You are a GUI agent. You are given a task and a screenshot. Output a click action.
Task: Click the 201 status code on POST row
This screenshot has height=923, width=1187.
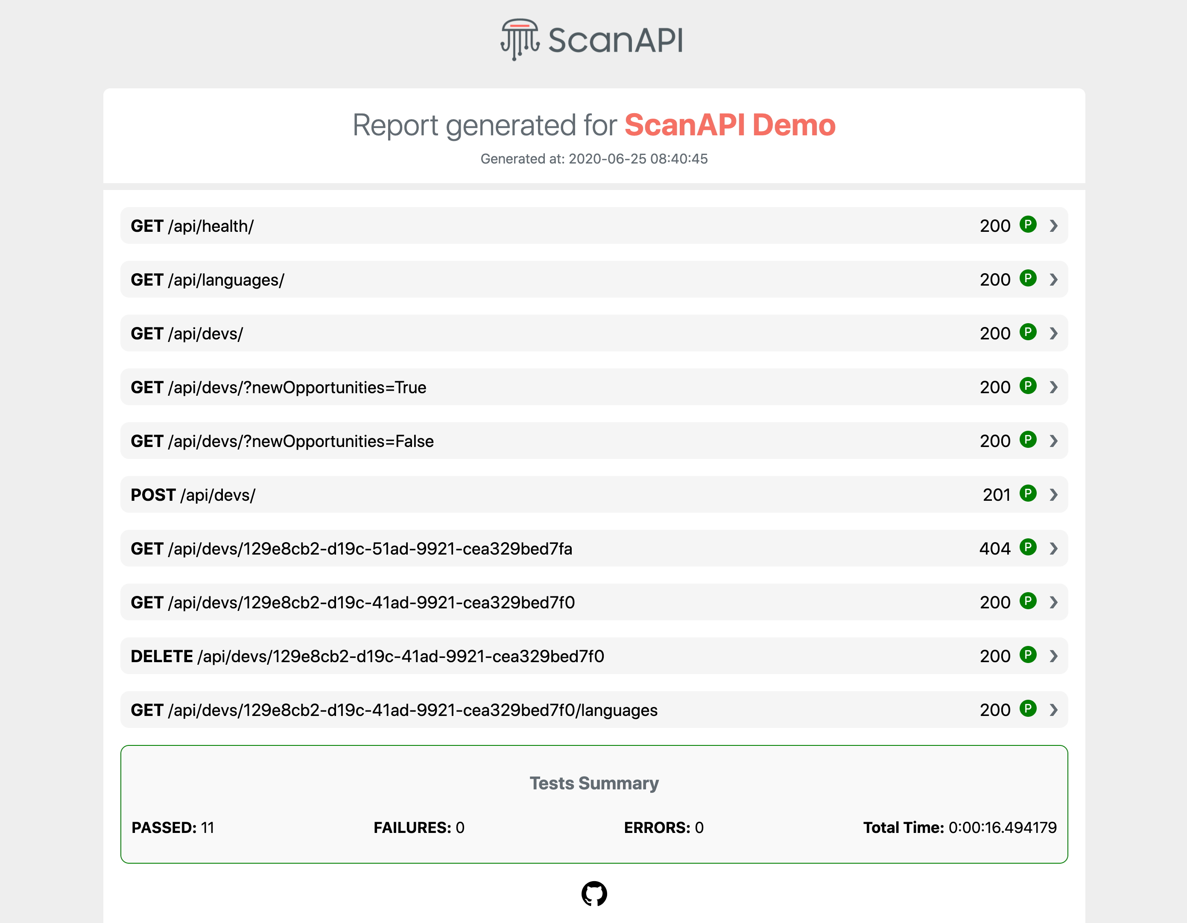pyautogui.click(x=996, y=495)
